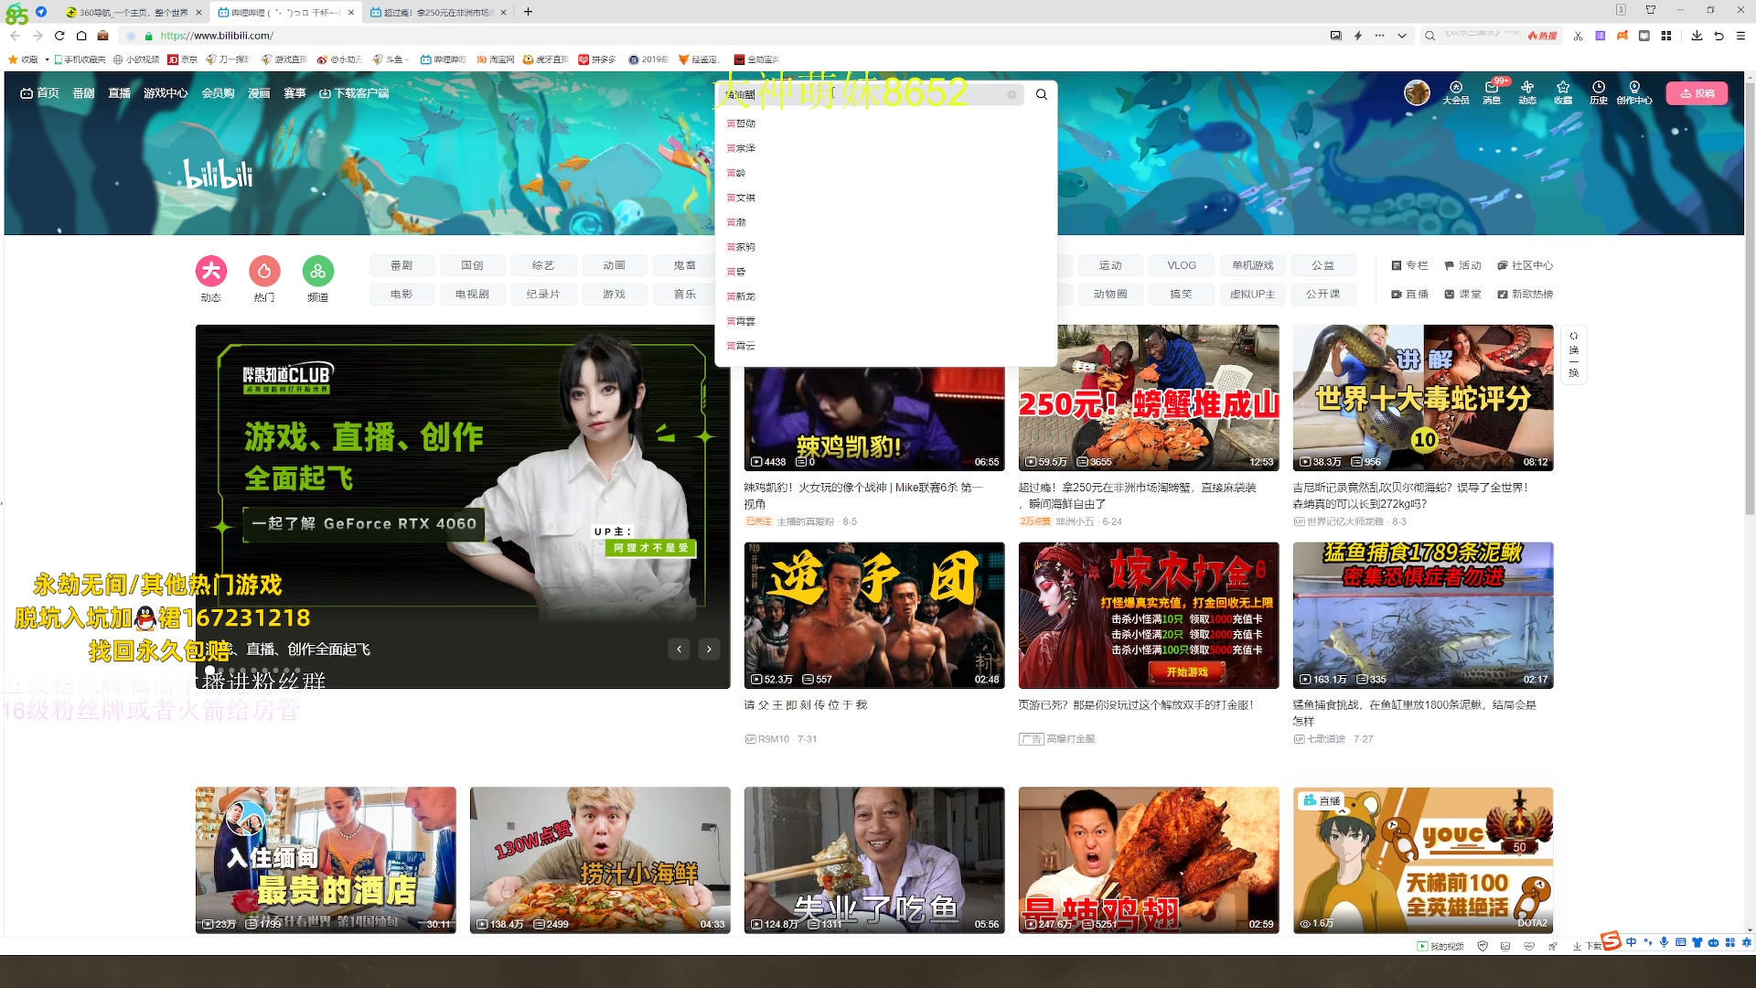Screen dimensions: 1756x988
Task: Click the search magnifier icon
Action: (1041, 94)
